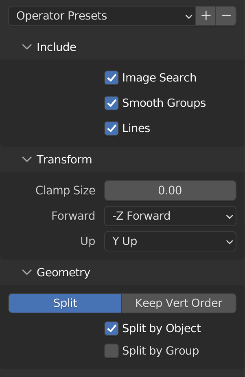Switch to Keep Vert Order mode
This screenshot has height=377, width=245.
click(x=179, y=303)
